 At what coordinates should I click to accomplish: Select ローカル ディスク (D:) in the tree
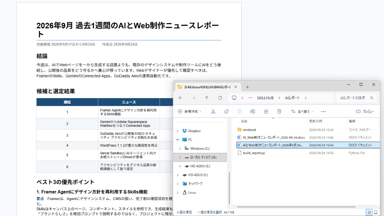(x=203, y=157)
